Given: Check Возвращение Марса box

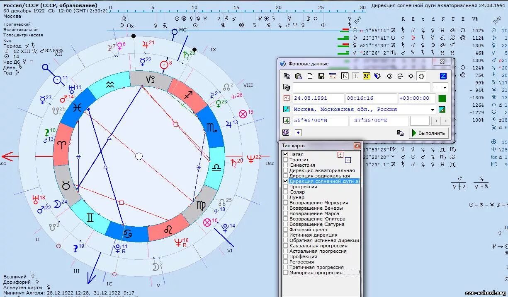Looking at the screenshot, I should click(x=285, y=213).
